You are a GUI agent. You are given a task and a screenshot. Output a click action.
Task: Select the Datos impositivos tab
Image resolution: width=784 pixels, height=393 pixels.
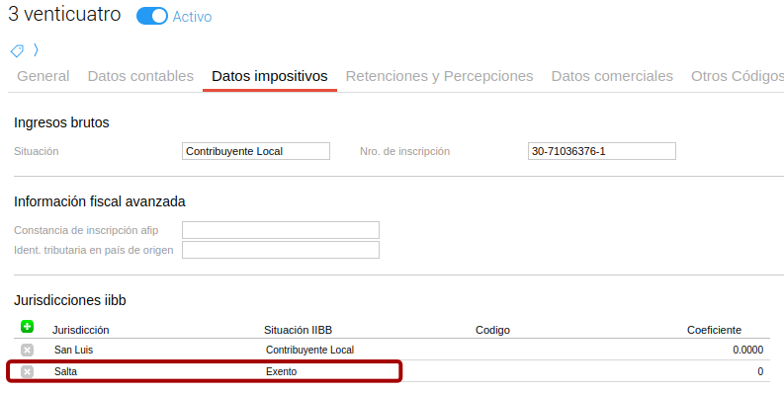pyautogui.click(x=270, y=76)
